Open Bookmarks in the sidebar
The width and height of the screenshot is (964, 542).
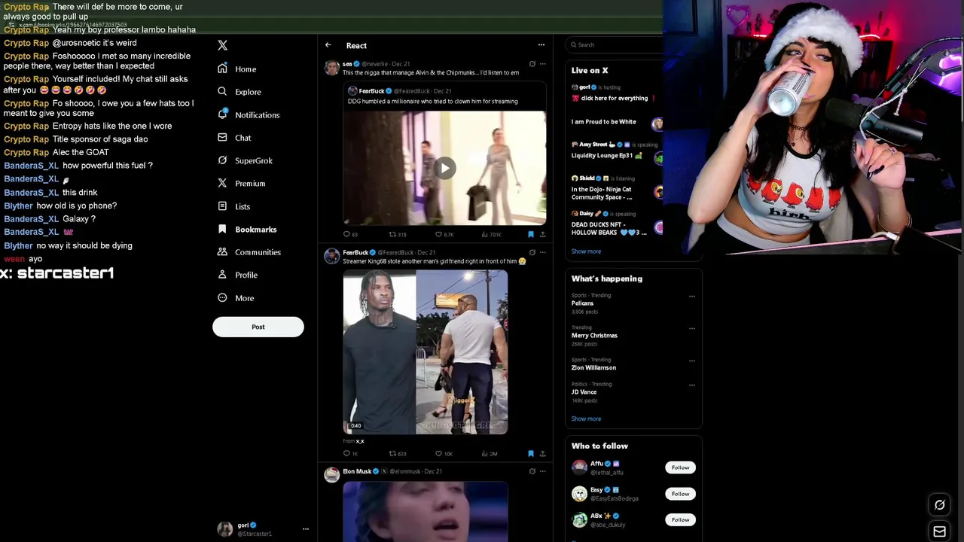point(247,229)
